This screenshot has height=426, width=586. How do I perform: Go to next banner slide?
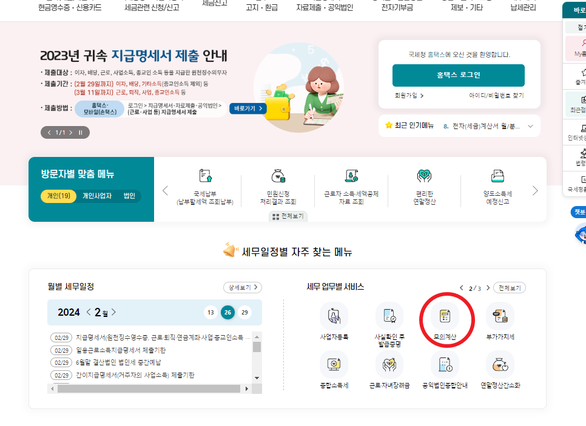70,133
